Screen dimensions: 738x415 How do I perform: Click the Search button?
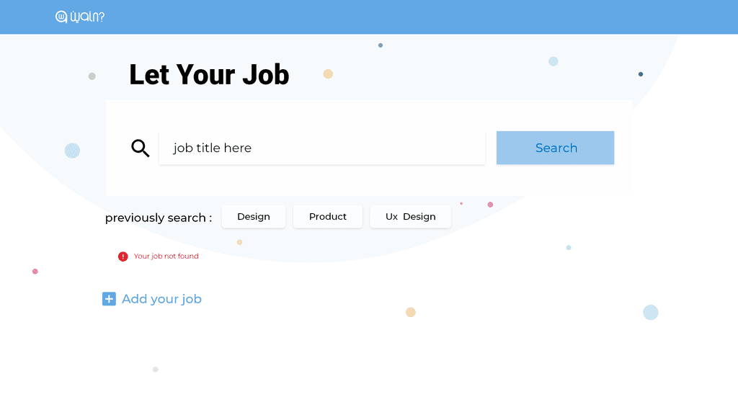click(556, 148)
